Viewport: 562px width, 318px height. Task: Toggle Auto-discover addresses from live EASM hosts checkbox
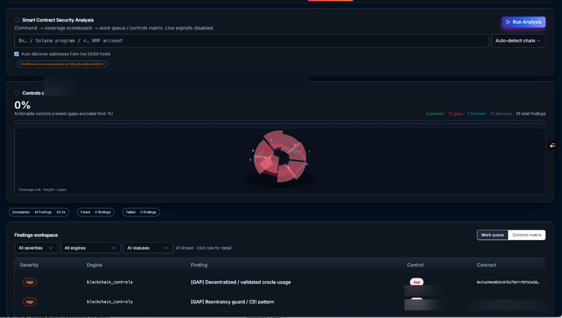coord(16,54)
